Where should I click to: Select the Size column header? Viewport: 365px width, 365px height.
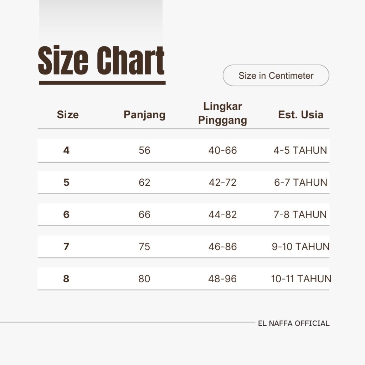click(68, 114)
